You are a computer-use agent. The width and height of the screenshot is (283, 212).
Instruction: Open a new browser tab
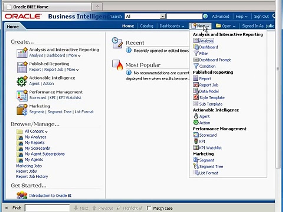pyautogui.click(x=97, y=7)
